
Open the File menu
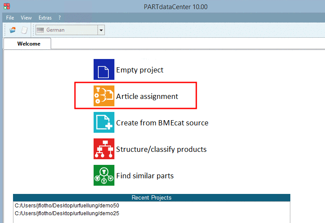point(10,18)
